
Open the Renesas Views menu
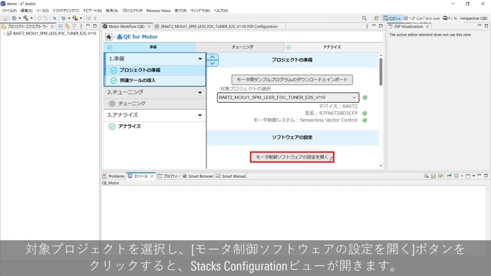pos(159,10)
